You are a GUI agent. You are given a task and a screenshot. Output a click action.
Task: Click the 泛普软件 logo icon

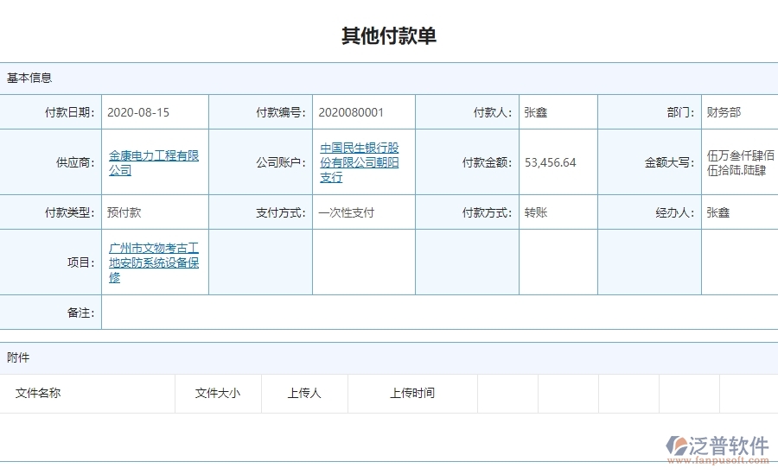coord(675,446)
